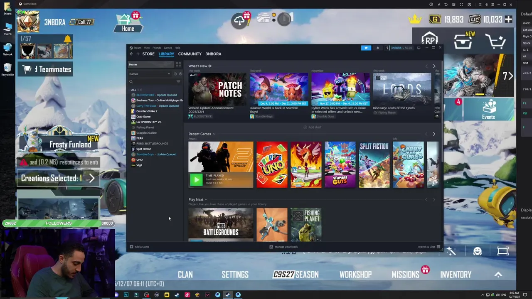Expand Creations Selected with right arrow
The height and width of the screenshot is (299, 532).
pyautogui.click(x=92, y=178)
